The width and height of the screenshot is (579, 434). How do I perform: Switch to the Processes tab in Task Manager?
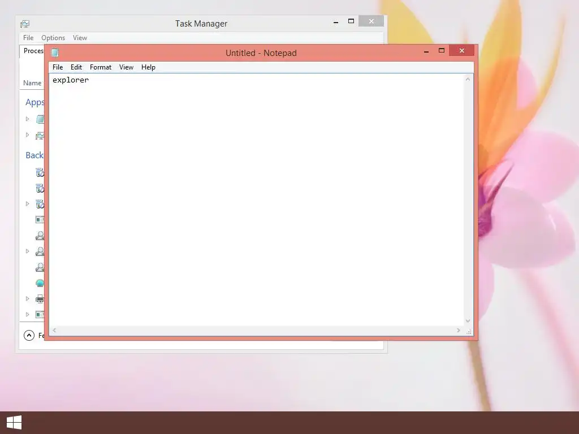point(32,51)
